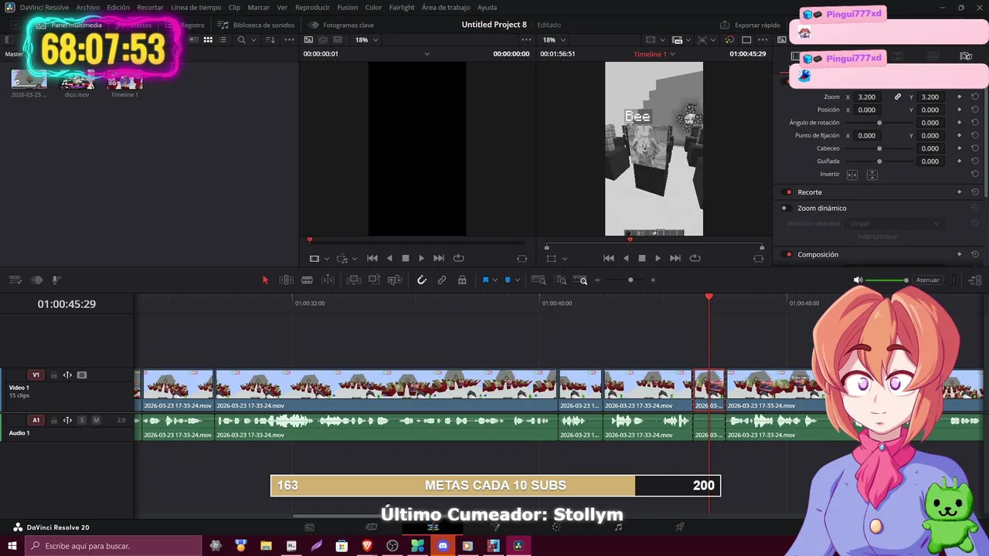The height and width of the screenshot is (556, 989).
Task: Open Discord from Windows taskbar
Action: 443,546
